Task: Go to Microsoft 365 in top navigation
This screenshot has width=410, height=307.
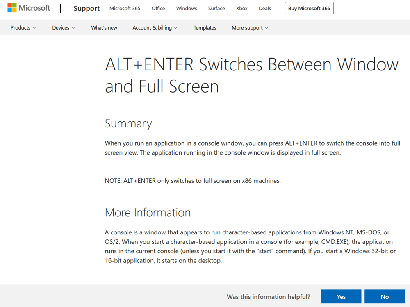Action: [x=125, y=8]
